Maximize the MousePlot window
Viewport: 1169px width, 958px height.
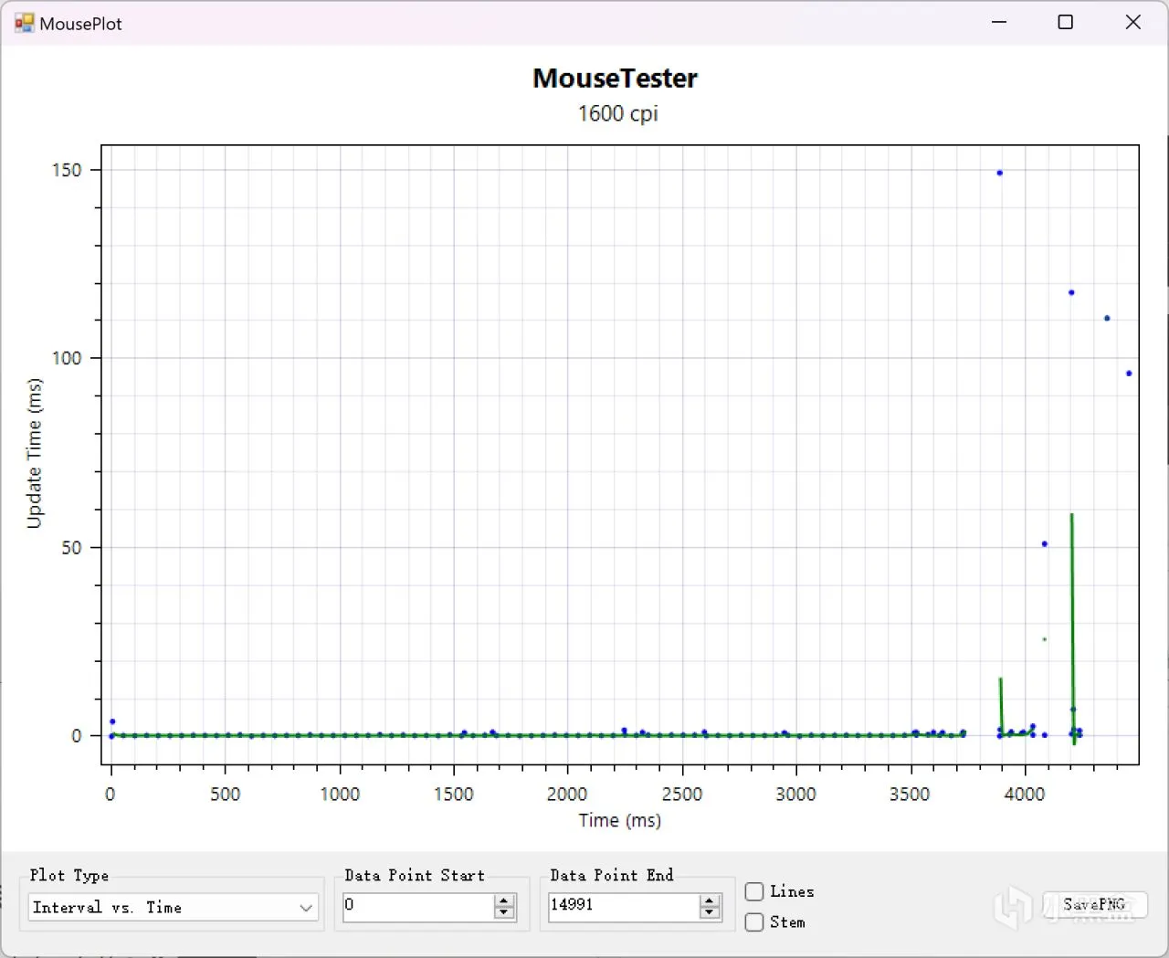(1065, 23)
